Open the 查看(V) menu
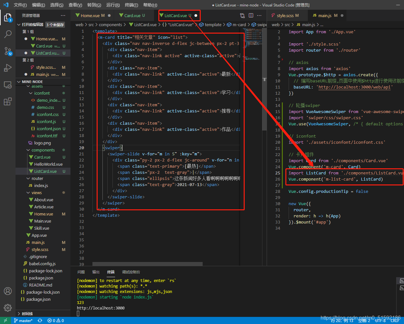Screen dimensions: 404x324 [x=75, y=5]
